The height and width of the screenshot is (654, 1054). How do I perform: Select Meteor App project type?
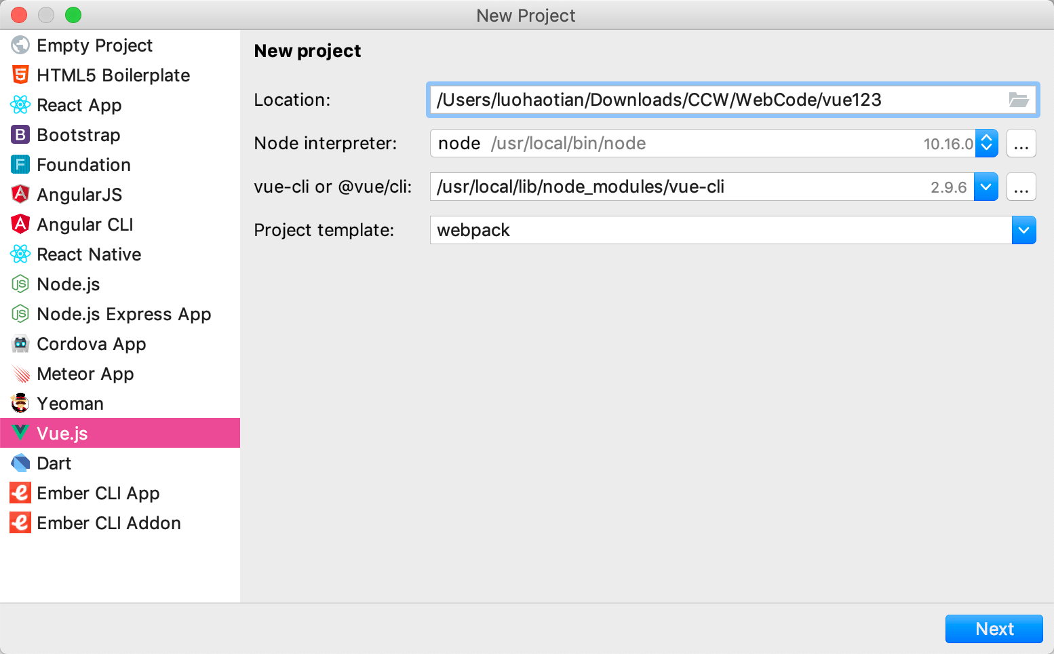click(x=85, y=374)
